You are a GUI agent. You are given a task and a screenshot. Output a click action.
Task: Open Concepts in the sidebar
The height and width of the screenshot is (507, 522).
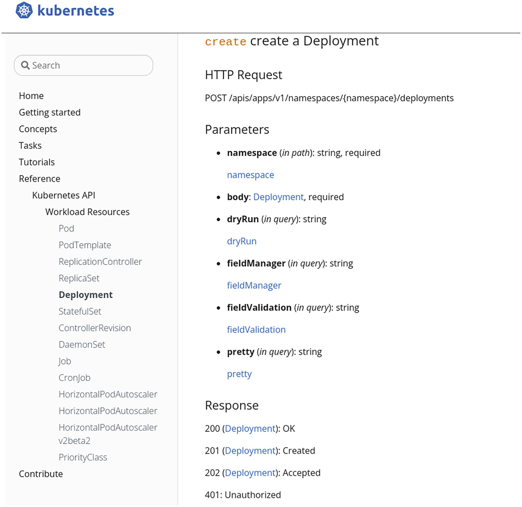tap(38, 129)
